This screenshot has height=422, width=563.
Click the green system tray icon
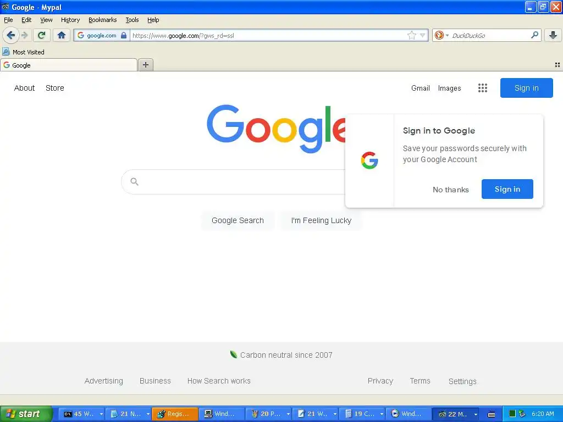(512, 414)
